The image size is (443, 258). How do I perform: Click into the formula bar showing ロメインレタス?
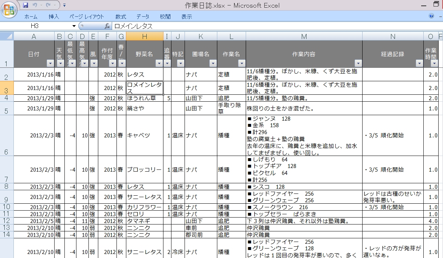277,26
